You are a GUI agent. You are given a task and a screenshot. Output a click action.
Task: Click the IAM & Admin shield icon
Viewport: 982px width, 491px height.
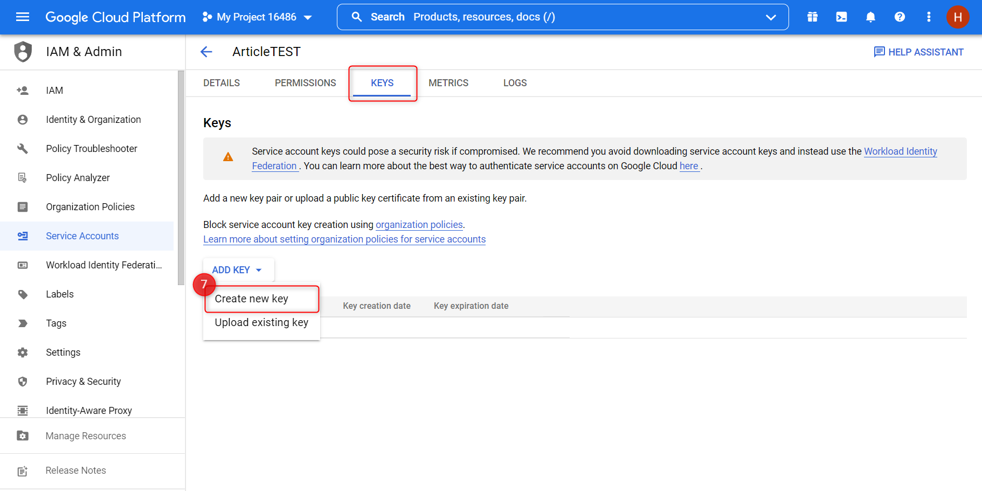tap(23, 52)
